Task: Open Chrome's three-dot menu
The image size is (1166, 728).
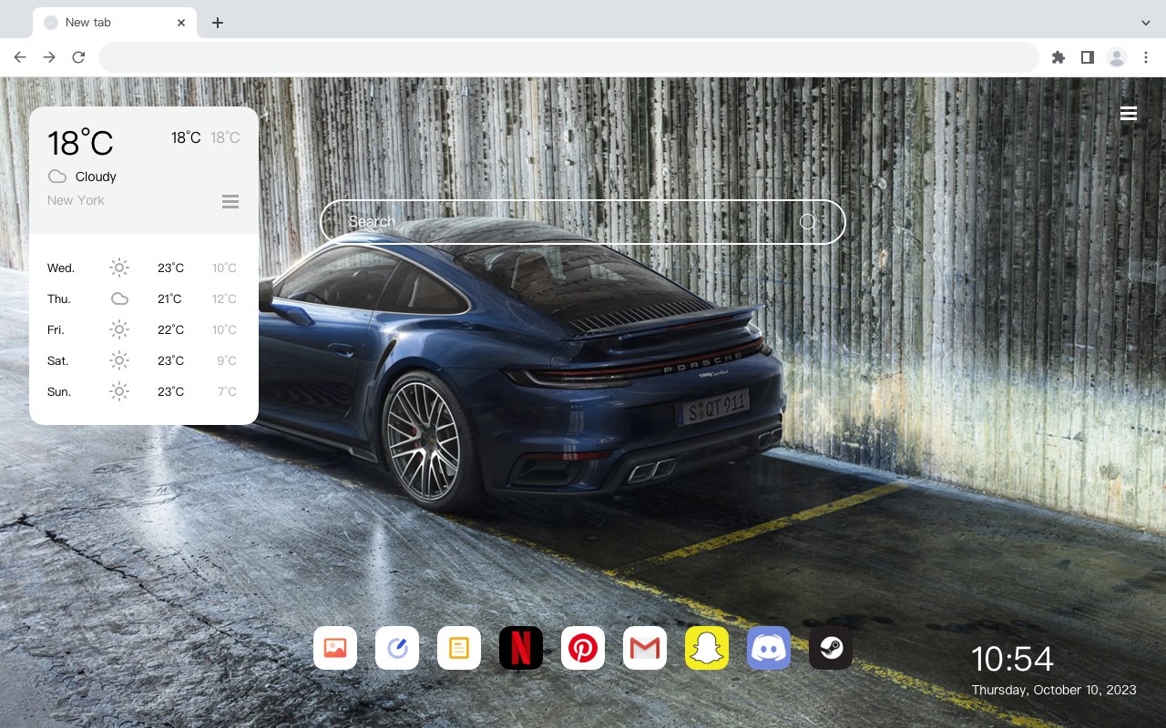Action: point(1146,57)
